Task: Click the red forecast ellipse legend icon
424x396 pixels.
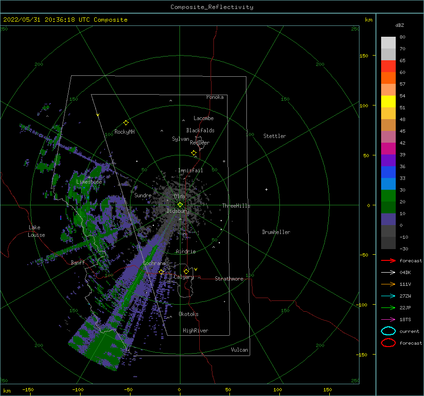Action: point(388,343)
